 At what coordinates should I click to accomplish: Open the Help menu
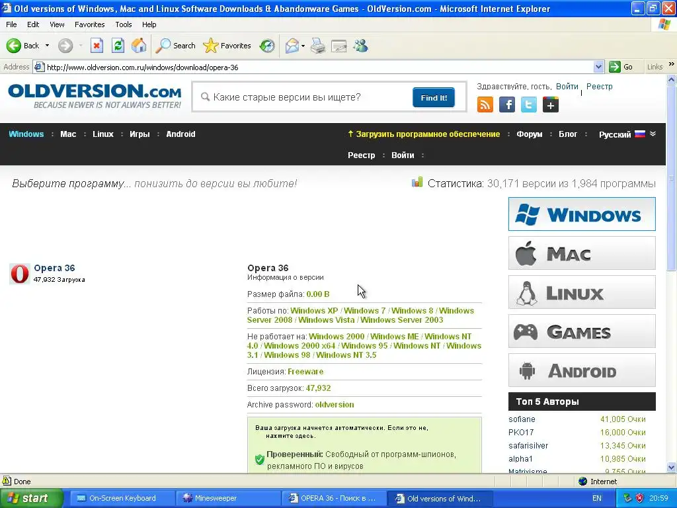(149, 24)
